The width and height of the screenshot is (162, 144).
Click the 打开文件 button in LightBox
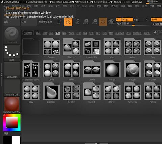[28, 33]
